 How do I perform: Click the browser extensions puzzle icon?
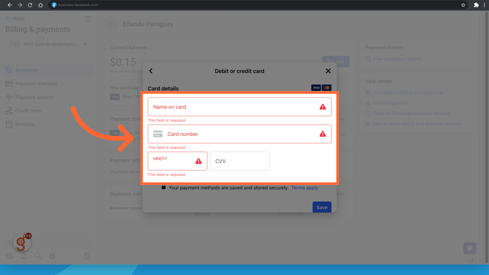[x=476, y=5]
